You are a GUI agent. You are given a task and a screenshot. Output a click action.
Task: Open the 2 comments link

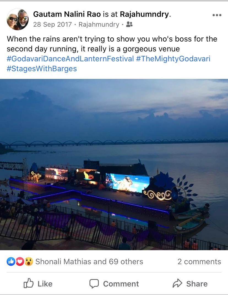pyautogui.click(x=199, y=261)
